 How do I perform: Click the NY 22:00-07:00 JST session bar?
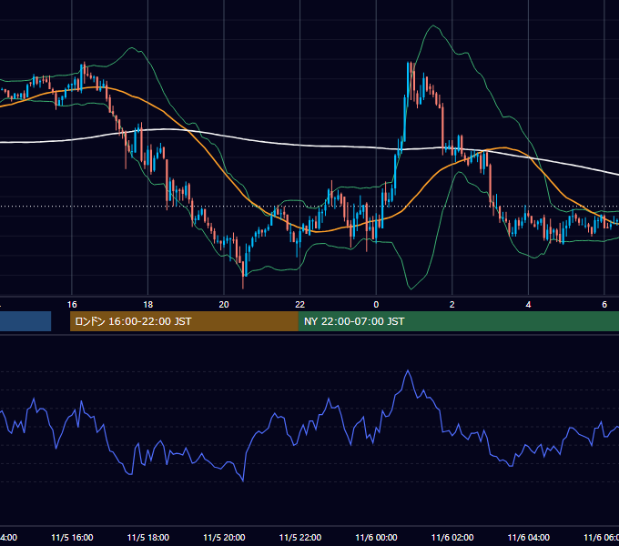(458, 321)
